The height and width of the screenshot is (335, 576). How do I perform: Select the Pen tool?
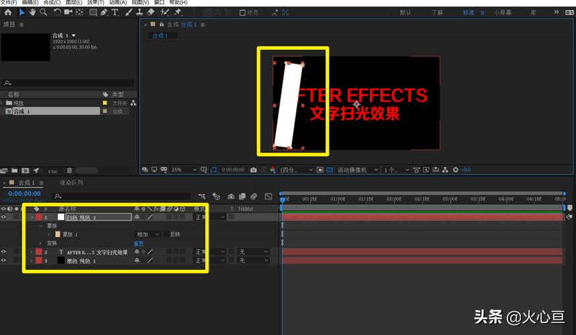[104, 12]
